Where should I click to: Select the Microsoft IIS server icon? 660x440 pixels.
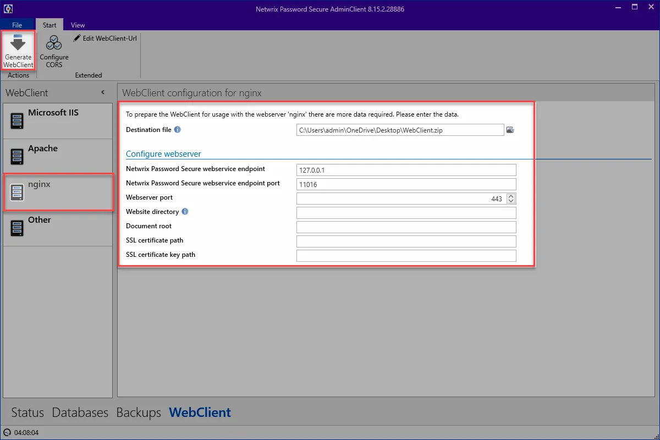(17, 120)
